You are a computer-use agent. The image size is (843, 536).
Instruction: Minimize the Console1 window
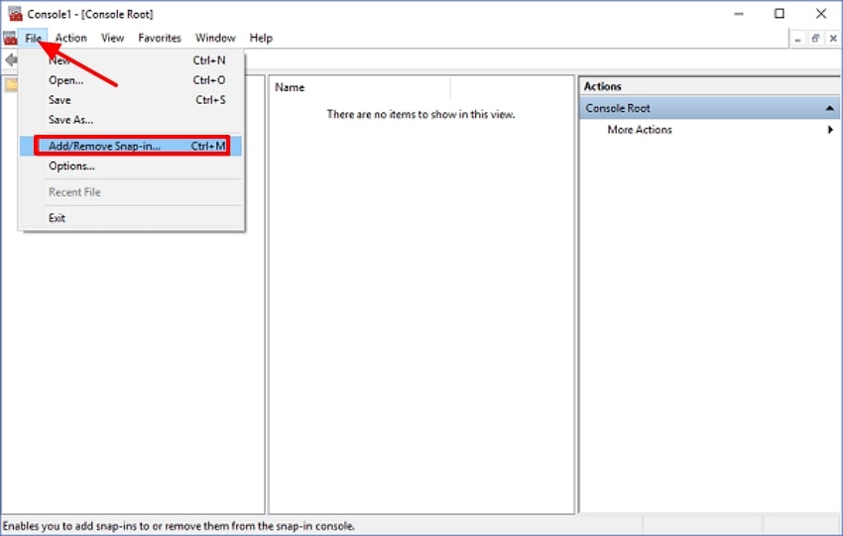point(739,14)
